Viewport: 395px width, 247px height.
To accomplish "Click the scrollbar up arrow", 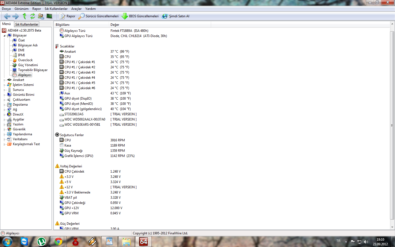I will pos(392,24).
